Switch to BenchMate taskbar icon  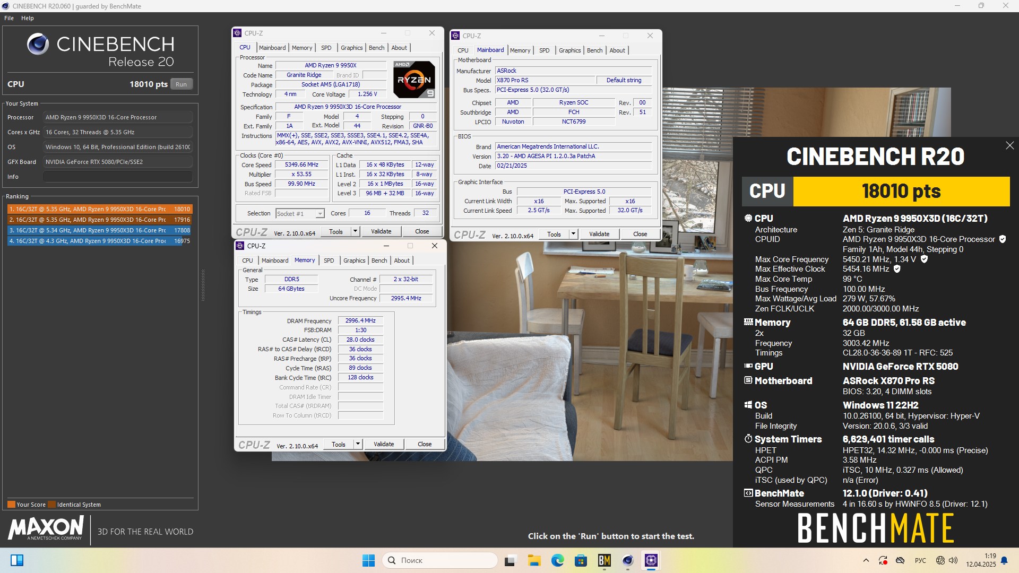605,560
